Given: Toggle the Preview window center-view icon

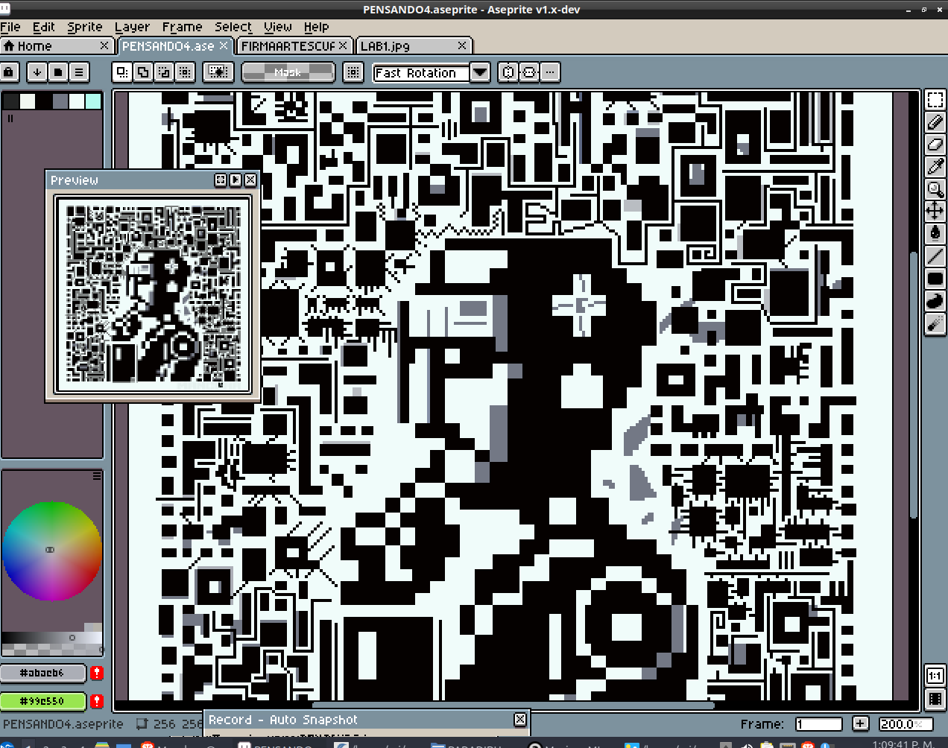Looking at the screenshot, I should (221, 180).
